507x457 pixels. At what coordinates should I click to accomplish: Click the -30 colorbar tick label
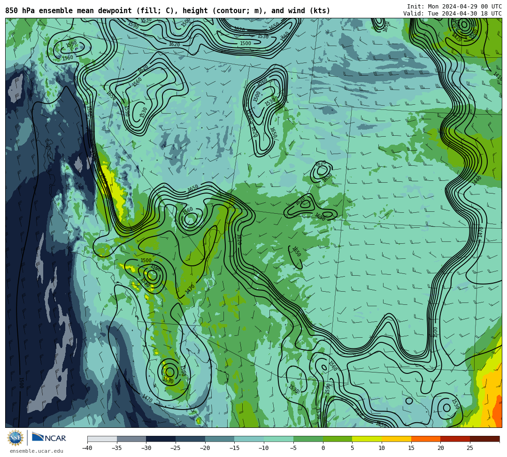pyautogui.click(x=146, y=448)
